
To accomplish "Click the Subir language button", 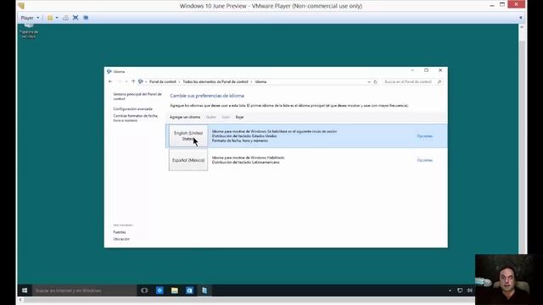I will 226,117.
